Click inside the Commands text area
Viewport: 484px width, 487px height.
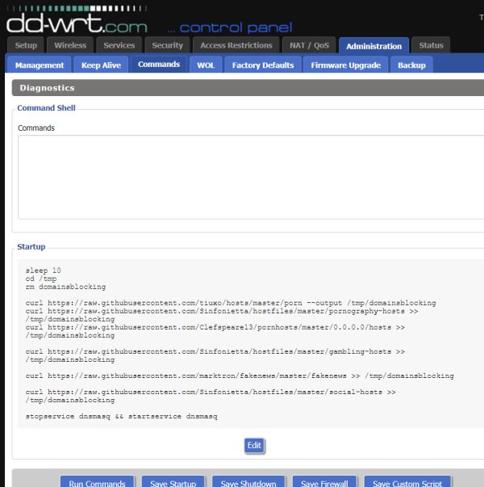coord(251,177)
